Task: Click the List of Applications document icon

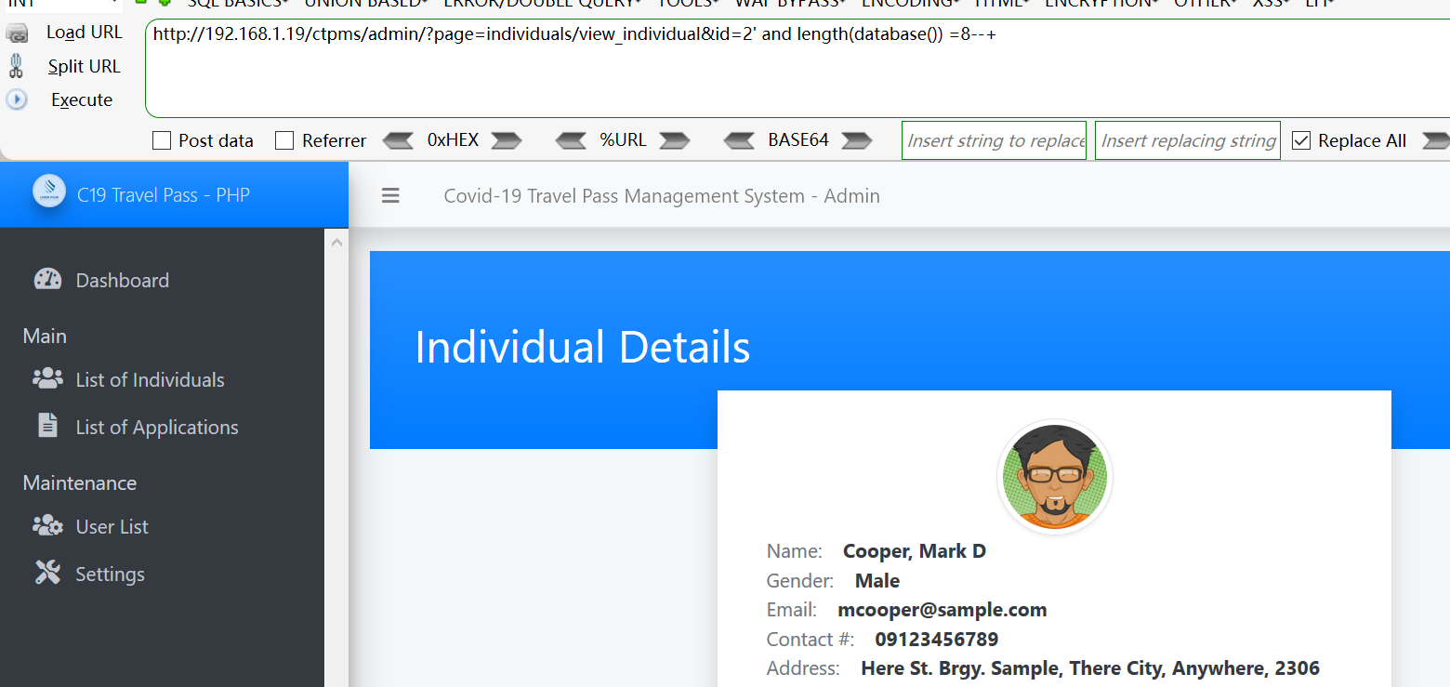Action: coord(47,425)
